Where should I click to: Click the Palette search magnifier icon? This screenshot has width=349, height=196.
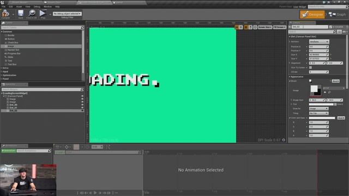tap(82, 28)
